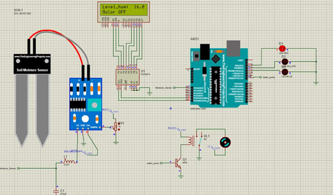
Task: Click the relay RL1 switch contact
Action: [200, 141]
